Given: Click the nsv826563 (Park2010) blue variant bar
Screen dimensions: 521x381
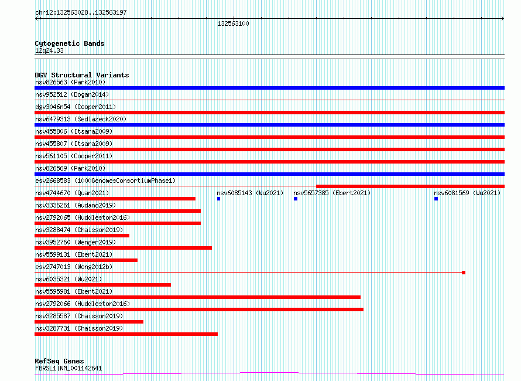Looking at the screenshot, I should click(269, 88).
